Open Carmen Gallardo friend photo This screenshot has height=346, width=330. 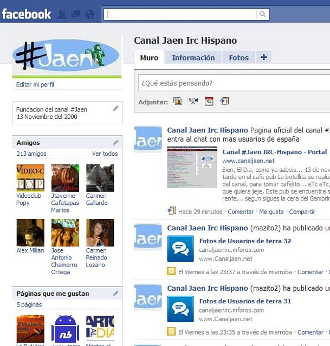100,178
